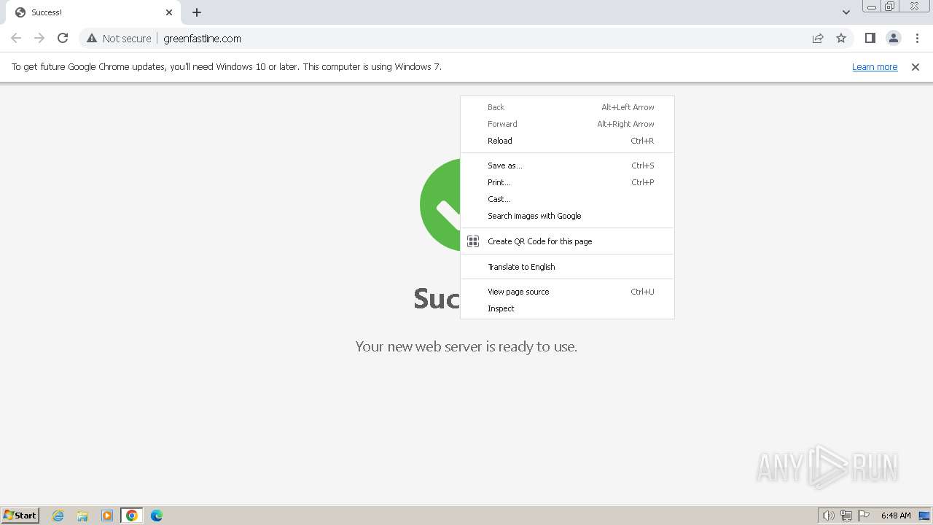Minimize the Chrome window

(x=872, y=7)
